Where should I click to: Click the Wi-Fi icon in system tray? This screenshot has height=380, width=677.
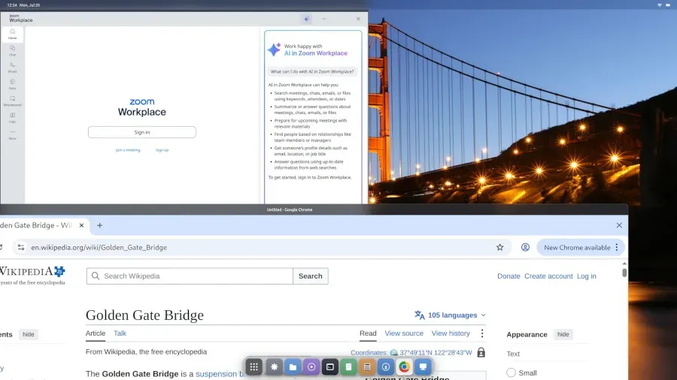[x=659, y=5]
